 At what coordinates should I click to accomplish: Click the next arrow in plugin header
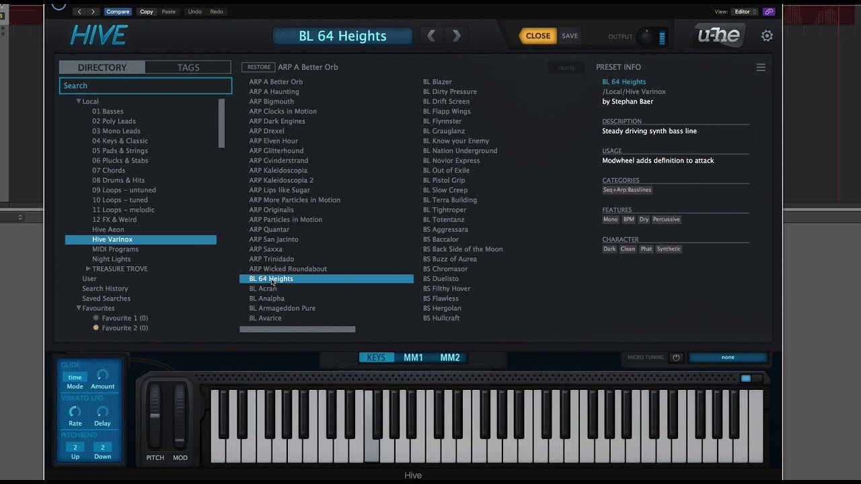[x=93, y=11]
